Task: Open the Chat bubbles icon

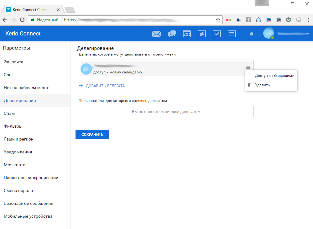Action: (x=172, y=34)
